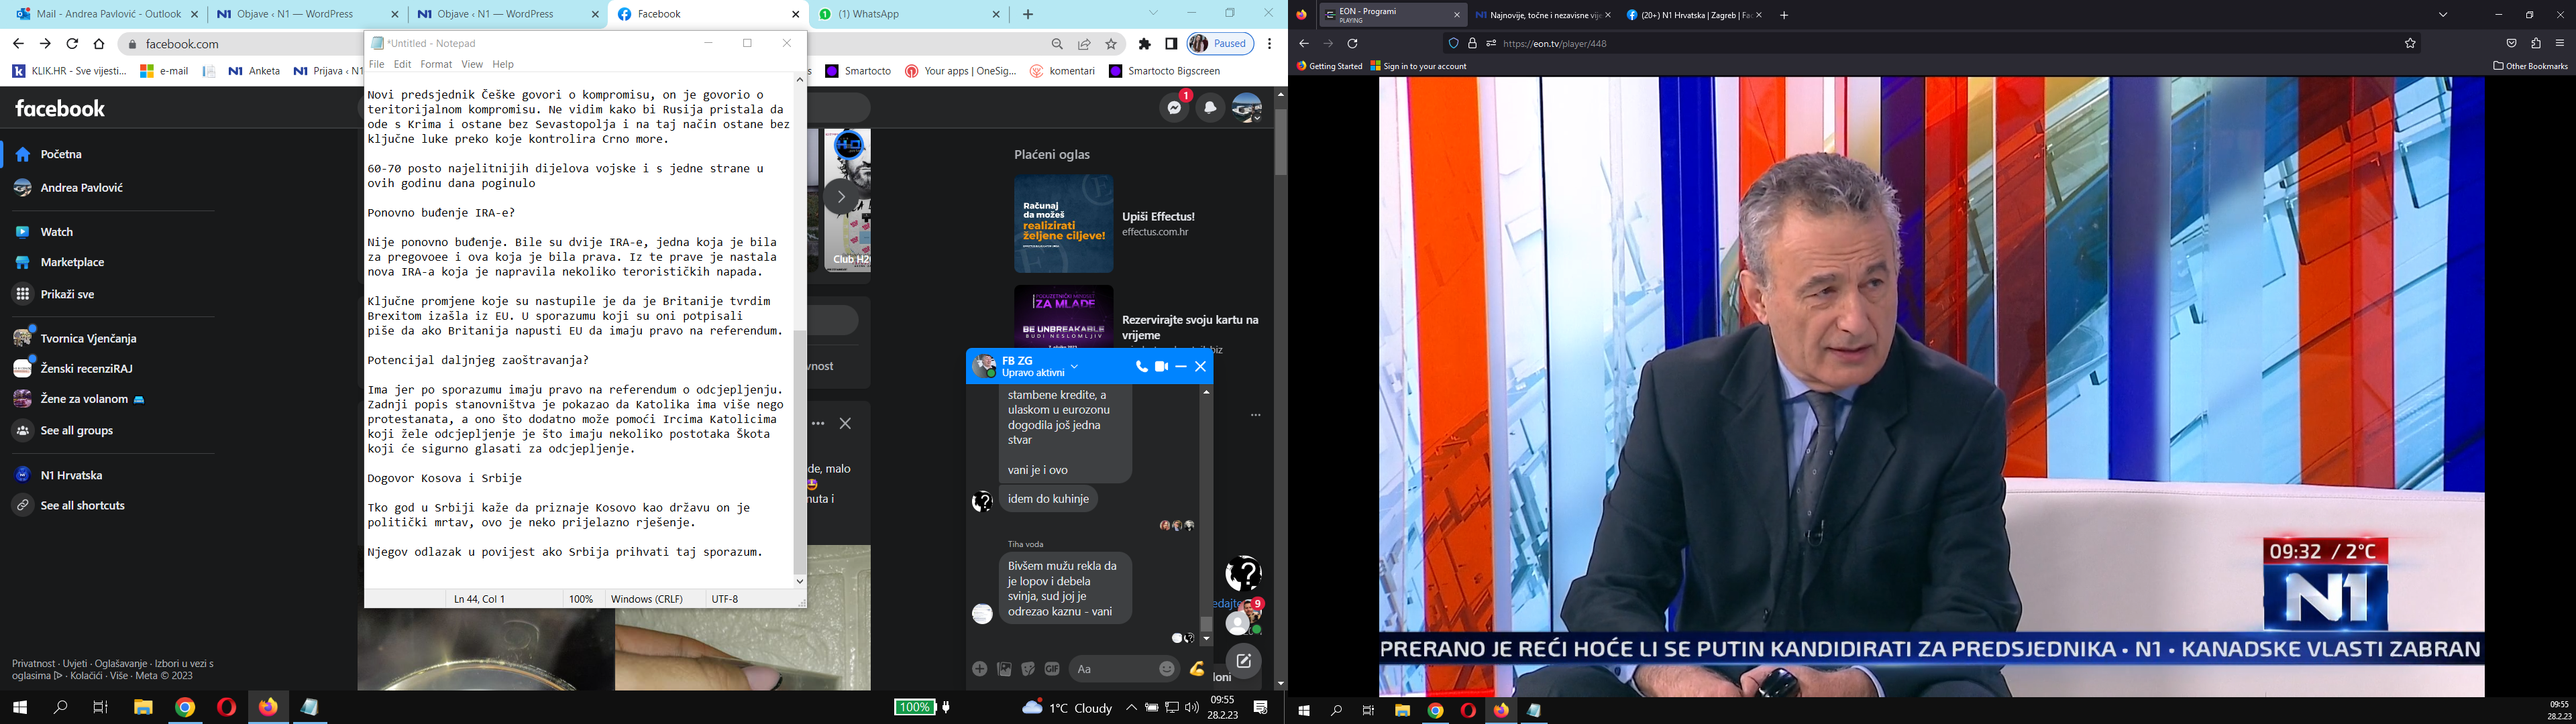Select Watch in the Facebook sidebar
The image size is (2576, 724).
(57, 231)
